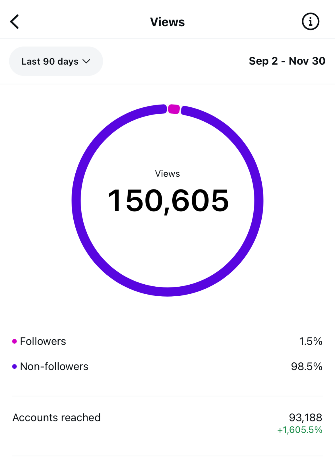
Task: Open the info icon for Views
Action: (310, 22)
